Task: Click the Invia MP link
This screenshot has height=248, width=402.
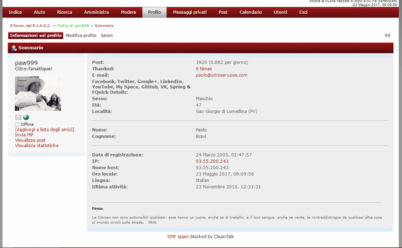Action: pyautogui.click(x=24, y=135)
